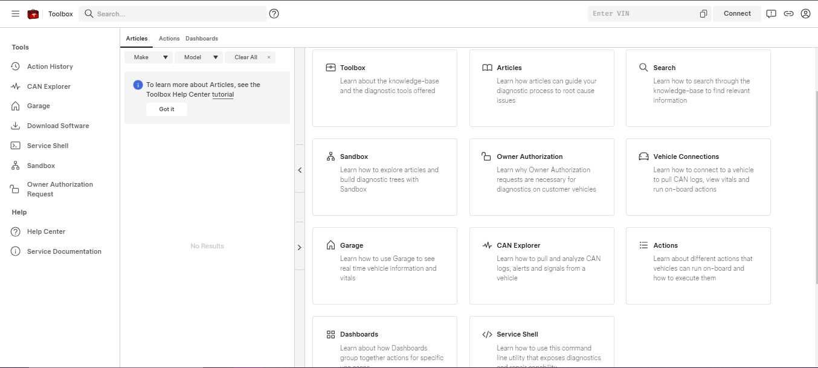Click the magnifier icon on Search card
The image size is (818, 368).
coord(643,68)
